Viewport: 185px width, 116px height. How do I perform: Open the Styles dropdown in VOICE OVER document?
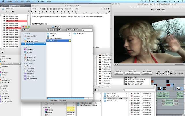point(37,9)
